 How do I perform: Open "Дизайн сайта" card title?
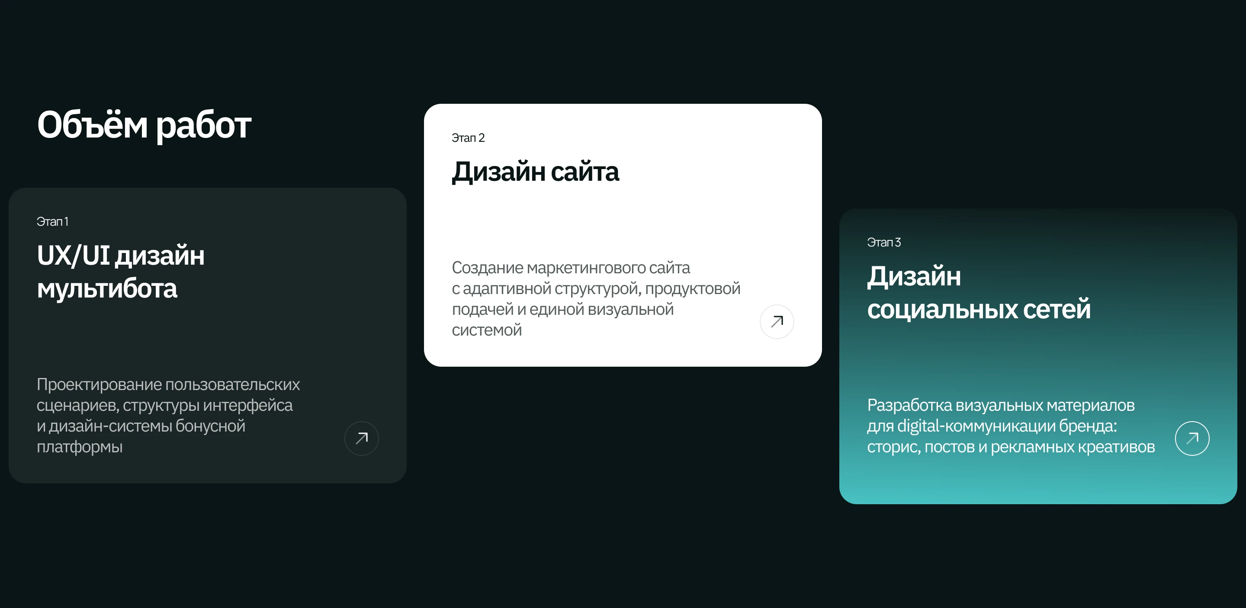point(535,172)
